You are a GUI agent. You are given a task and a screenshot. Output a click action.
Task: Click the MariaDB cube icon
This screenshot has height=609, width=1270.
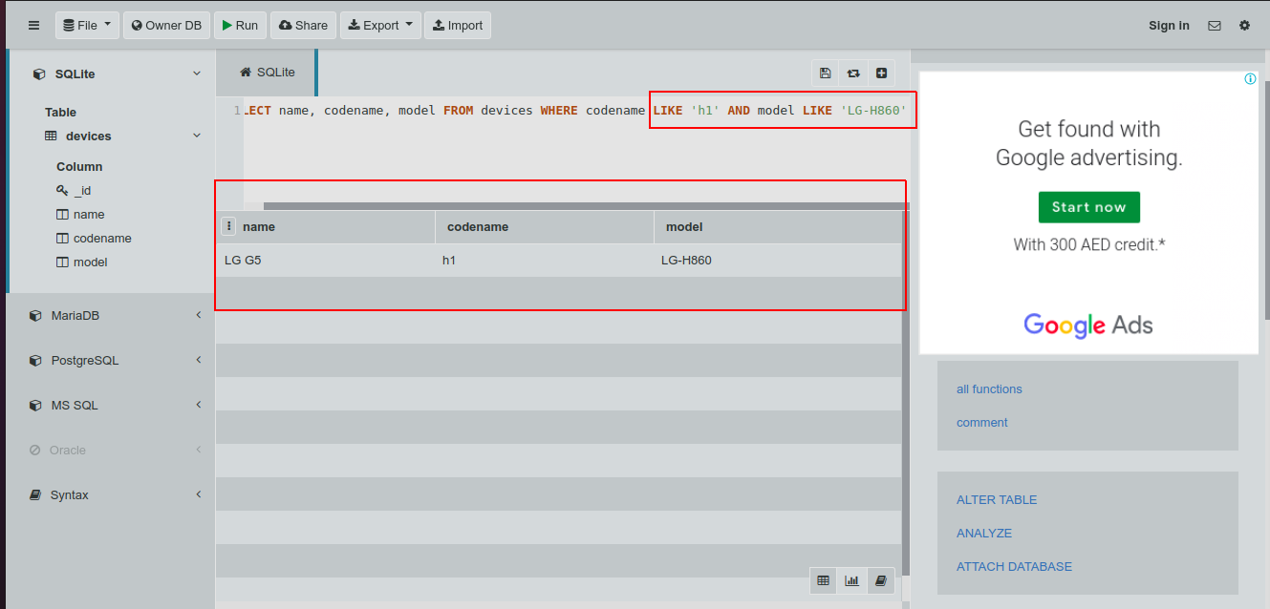click(35, 316)
